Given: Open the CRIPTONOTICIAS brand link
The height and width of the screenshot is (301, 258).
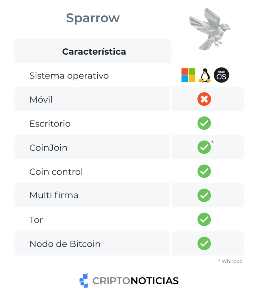Looking at the screenshot, I should click(136, 281).
